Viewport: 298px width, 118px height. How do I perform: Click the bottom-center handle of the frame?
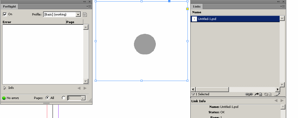click(x=141, y=81)
